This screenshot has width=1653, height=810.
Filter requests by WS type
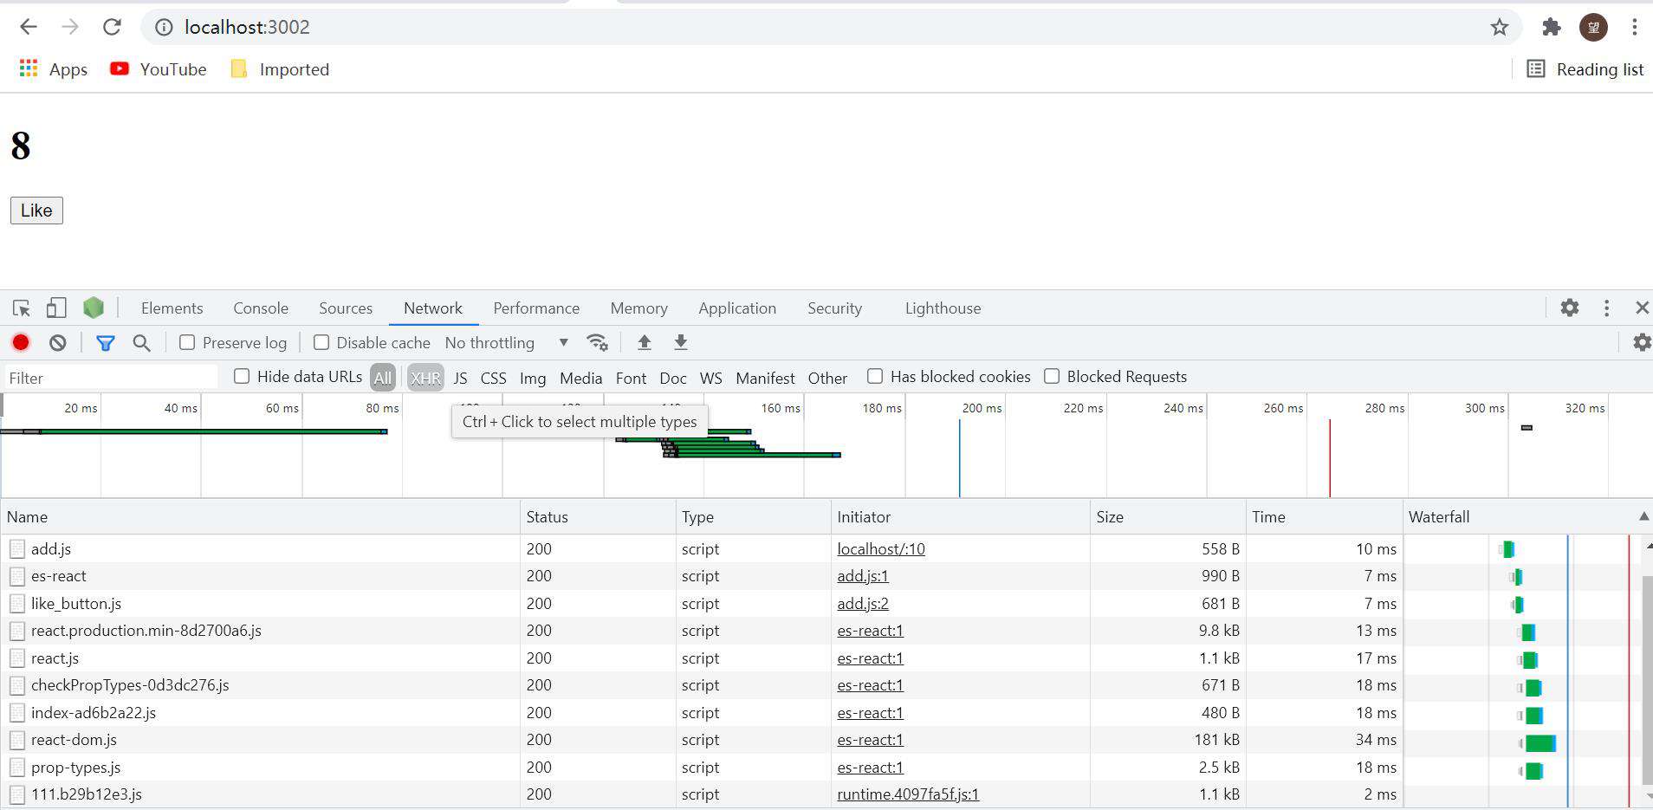[710, 378]
